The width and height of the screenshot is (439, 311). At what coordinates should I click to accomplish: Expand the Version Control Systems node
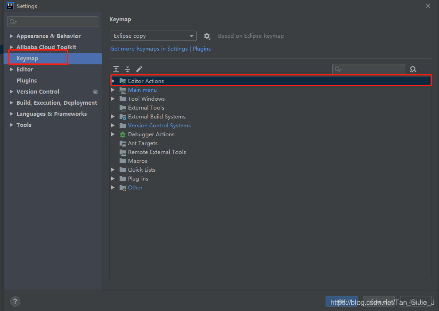click(113, 126)
